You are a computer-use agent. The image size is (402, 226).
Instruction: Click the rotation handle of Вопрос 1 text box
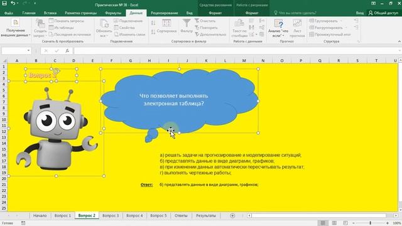click(57, 71)
